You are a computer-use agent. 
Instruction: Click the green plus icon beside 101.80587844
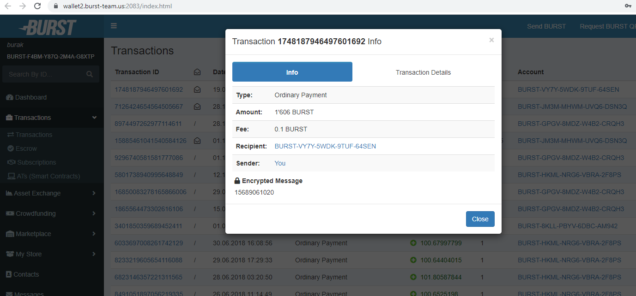pos(413,277)
